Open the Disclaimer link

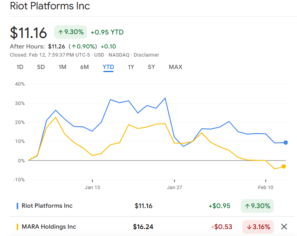click(146, 55)
